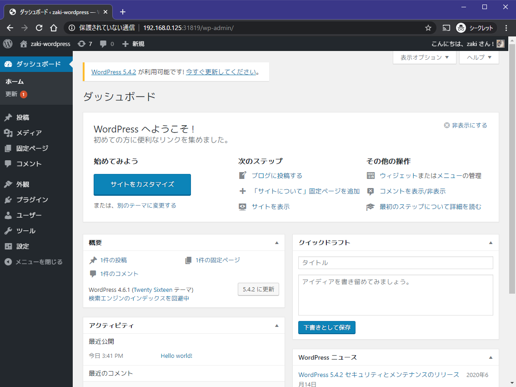Open the Chrome three-dot menu

(506, 28)
